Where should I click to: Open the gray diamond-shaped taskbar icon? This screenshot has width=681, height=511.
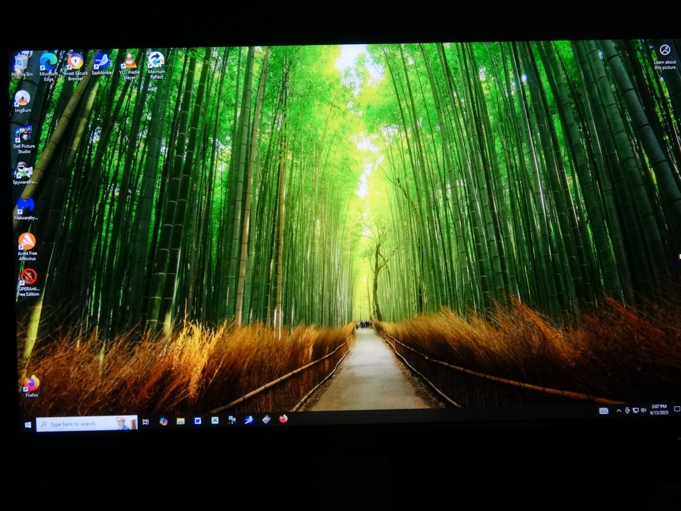point(266,419)
